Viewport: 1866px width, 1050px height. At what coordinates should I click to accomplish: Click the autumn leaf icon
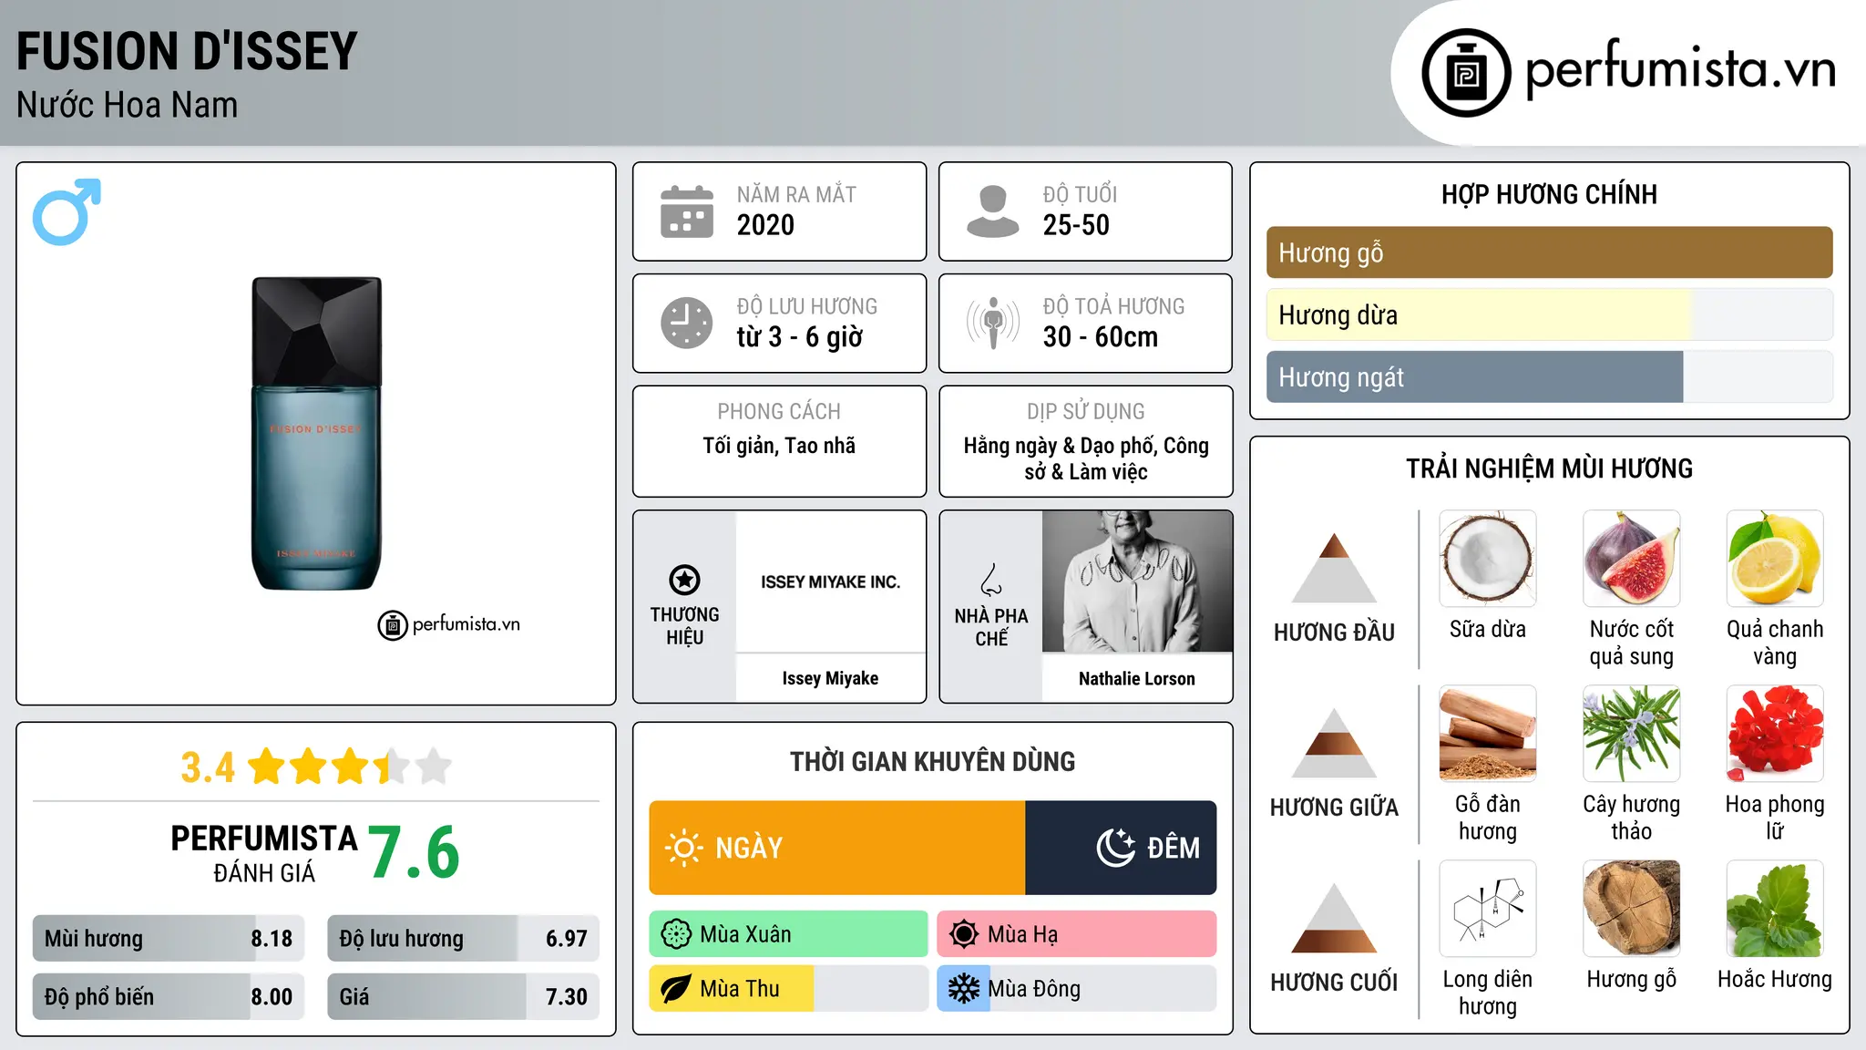point(675,989)
